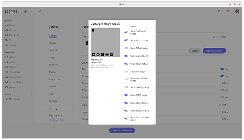
Task: Enable Show compilation badge switch
Action: [x=126, y=80]
